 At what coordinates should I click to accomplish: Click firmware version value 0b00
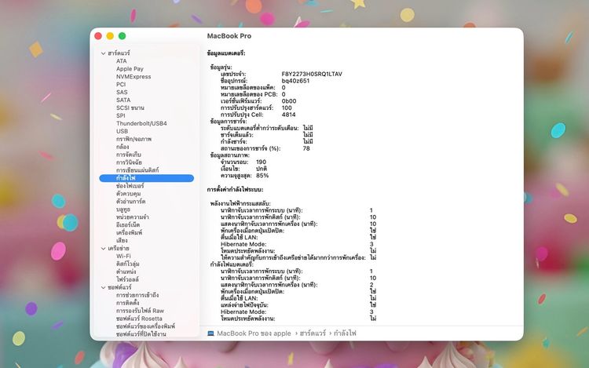(289, 101)
